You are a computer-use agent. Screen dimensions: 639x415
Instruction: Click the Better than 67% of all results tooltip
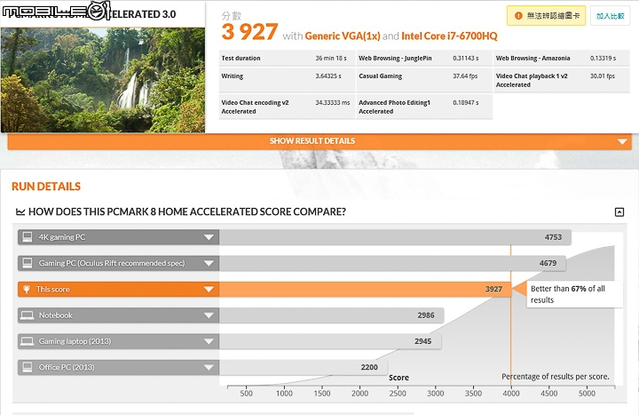pos(574,294)
